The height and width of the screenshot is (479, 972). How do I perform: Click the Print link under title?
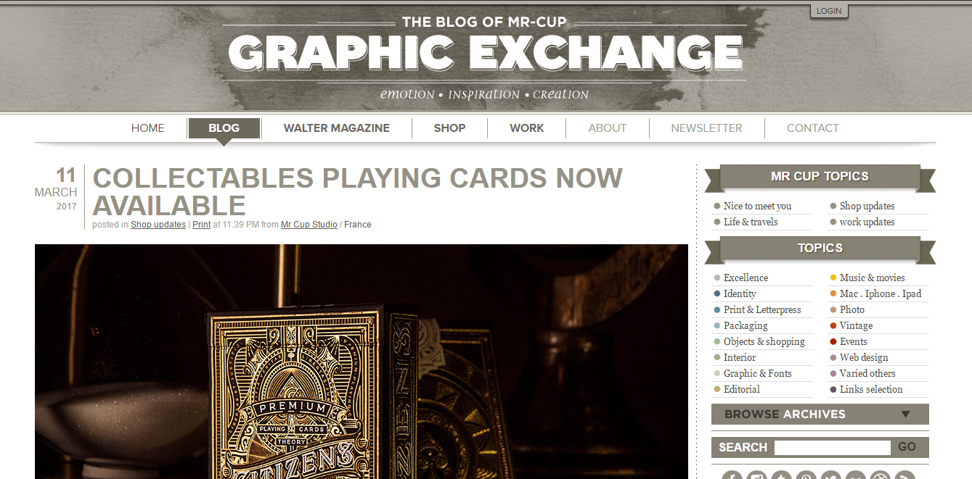click(201, 225)
